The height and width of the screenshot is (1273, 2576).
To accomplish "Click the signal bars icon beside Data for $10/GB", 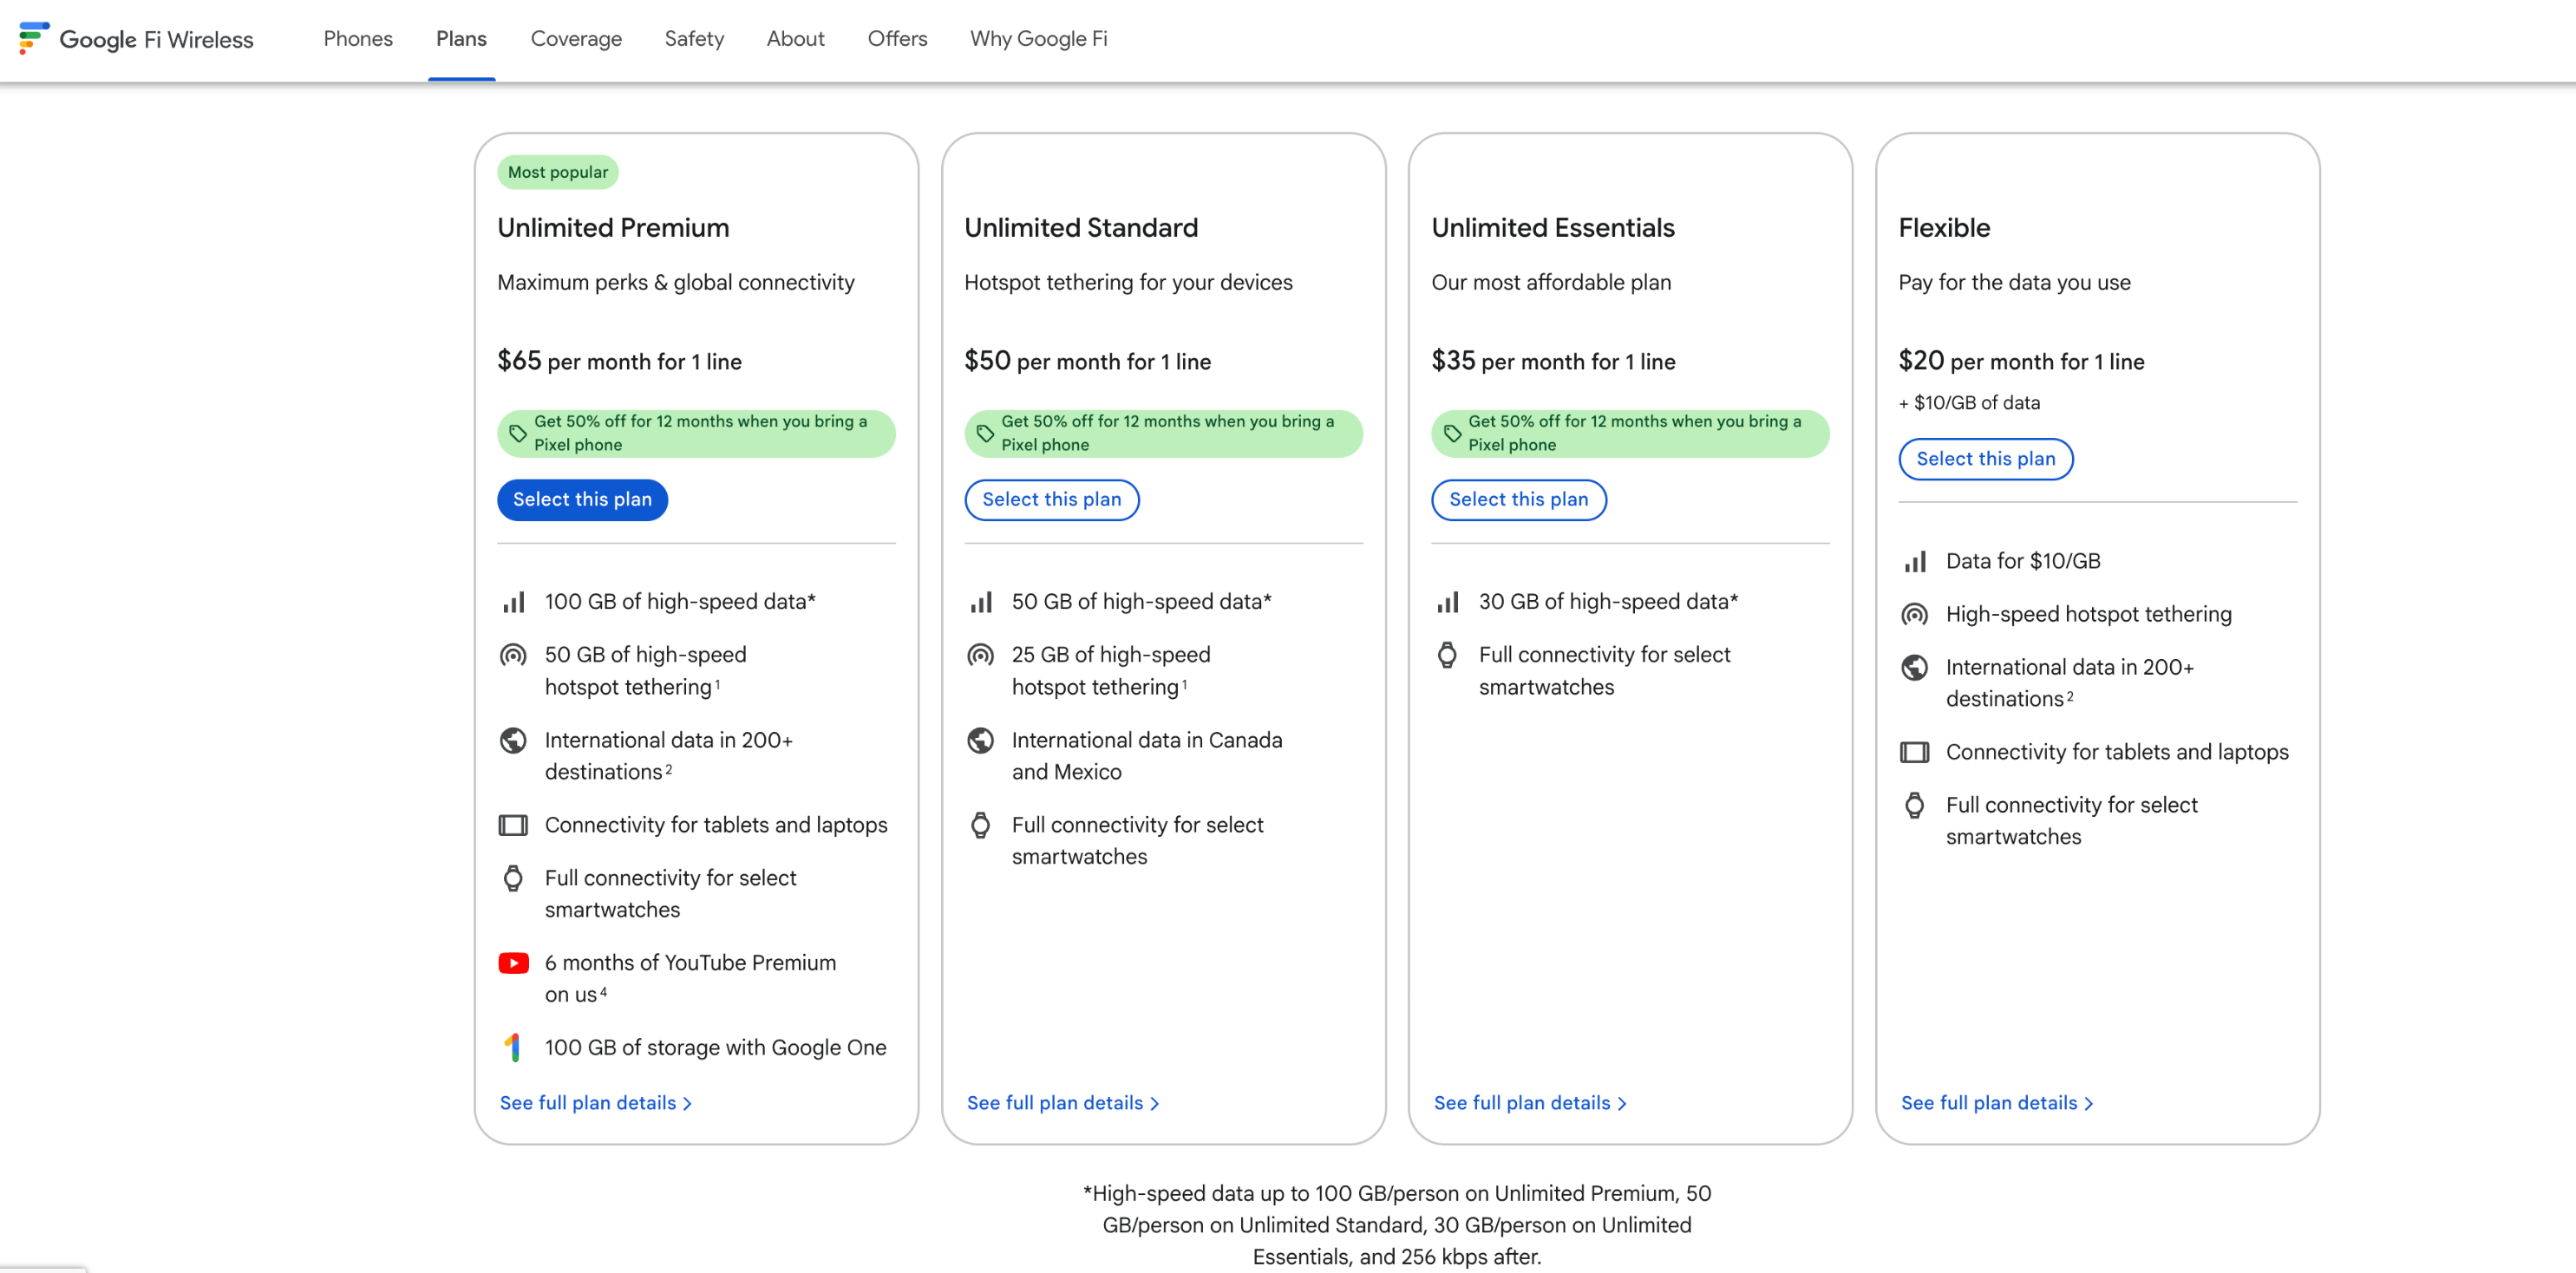I will pyautogui.click(x=1914, y=562).
